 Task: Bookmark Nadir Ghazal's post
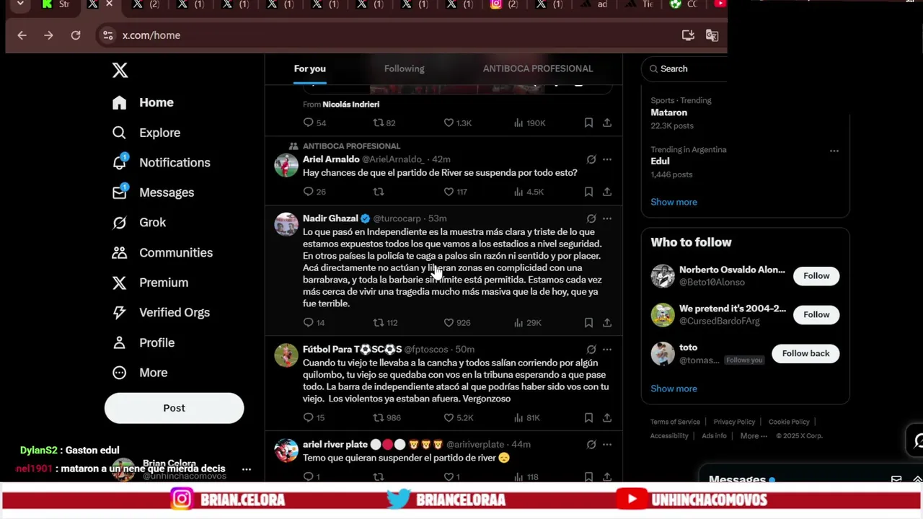click(588, 322)
